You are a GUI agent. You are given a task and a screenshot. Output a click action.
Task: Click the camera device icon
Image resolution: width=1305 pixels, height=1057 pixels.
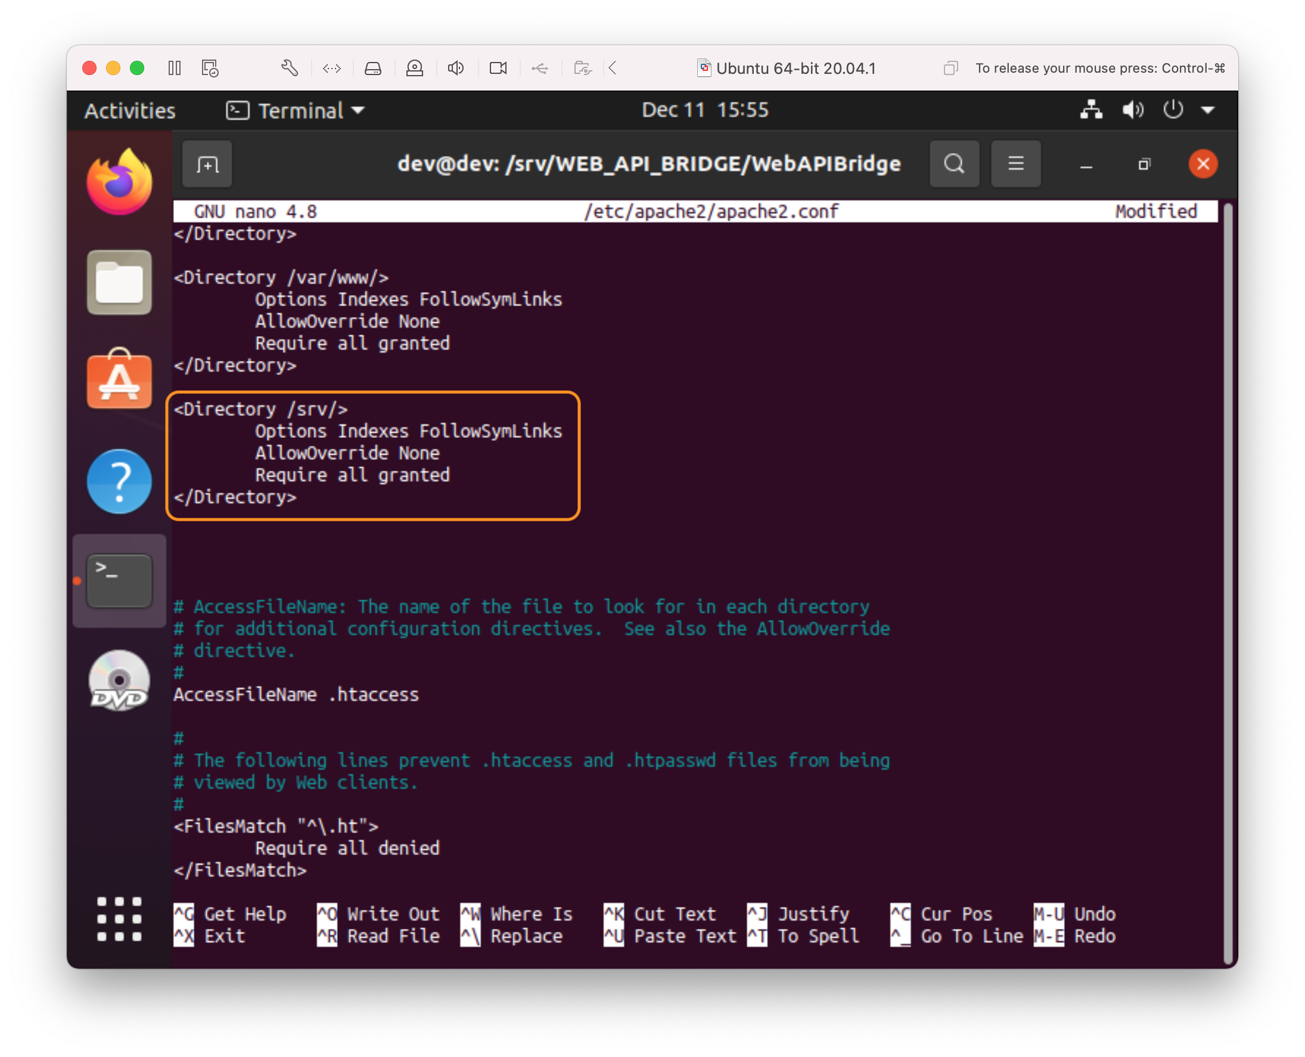point(498,68)
